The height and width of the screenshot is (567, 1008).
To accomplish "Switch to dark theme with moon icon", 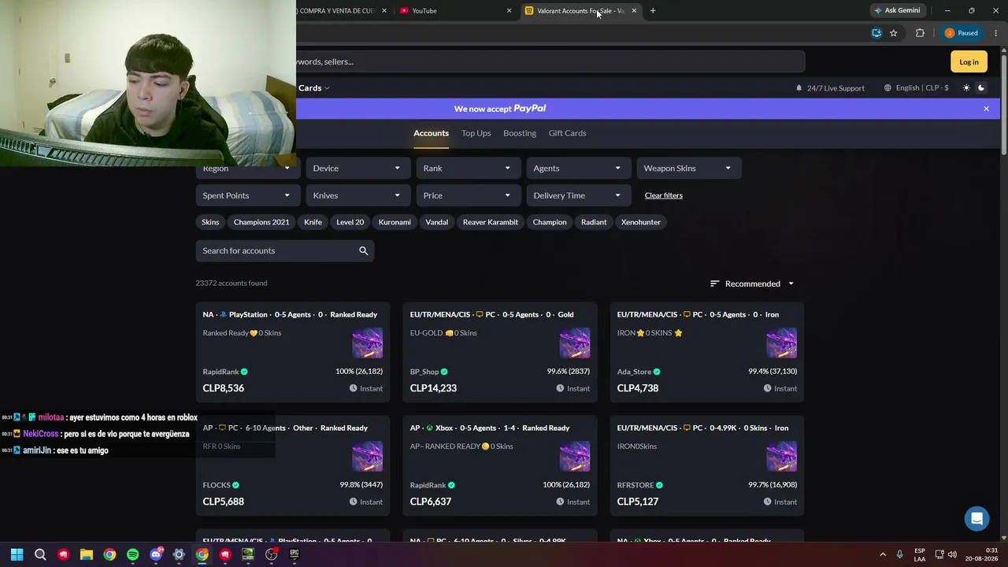I will (981, 87).
